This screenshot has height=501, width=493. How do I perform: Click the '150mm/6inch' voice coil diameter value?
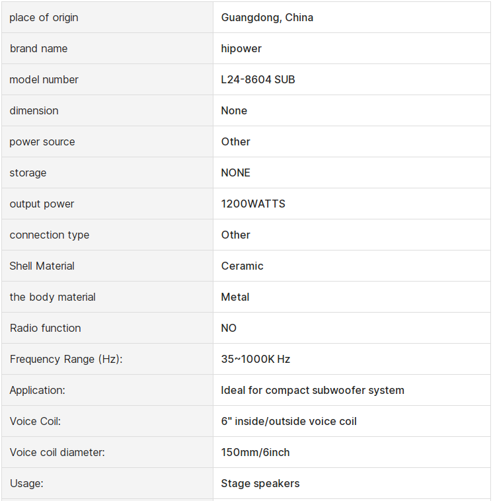(x=255, y=453)
